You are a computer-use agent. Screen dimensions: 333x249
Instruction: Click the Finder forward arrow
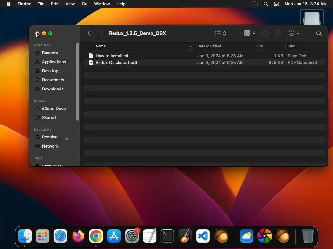click(101, 33)
